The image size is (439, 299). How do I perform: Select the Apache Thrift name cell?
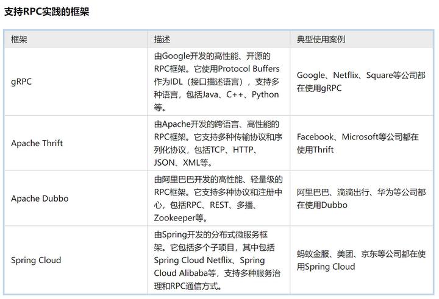point(37,143)
